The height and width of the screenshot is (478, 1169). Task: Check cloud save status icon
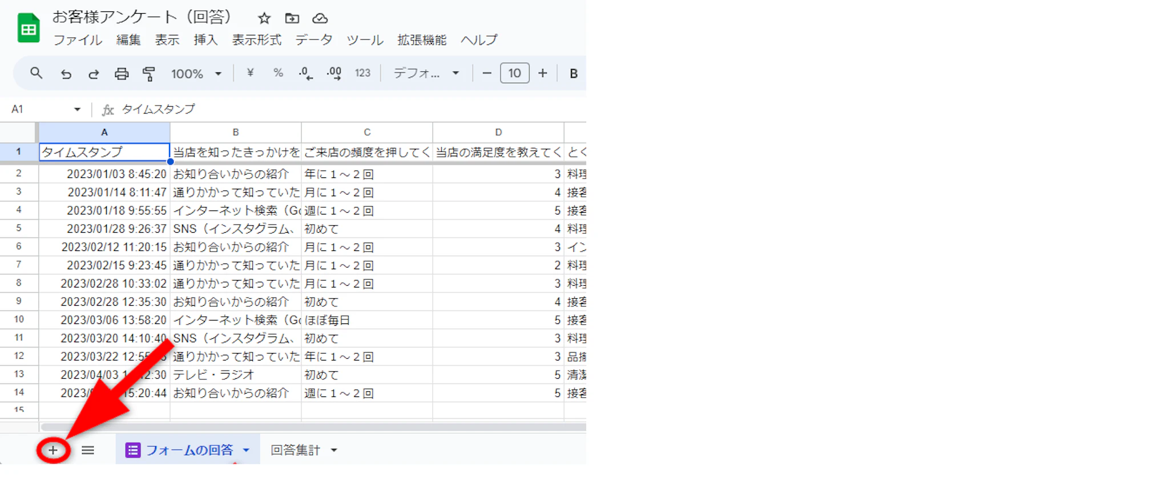(x=320, y=18)
